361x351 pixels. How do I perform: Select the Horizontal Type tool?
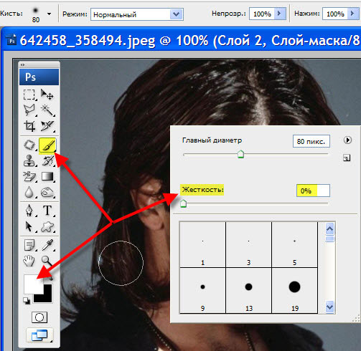point(47,211)
